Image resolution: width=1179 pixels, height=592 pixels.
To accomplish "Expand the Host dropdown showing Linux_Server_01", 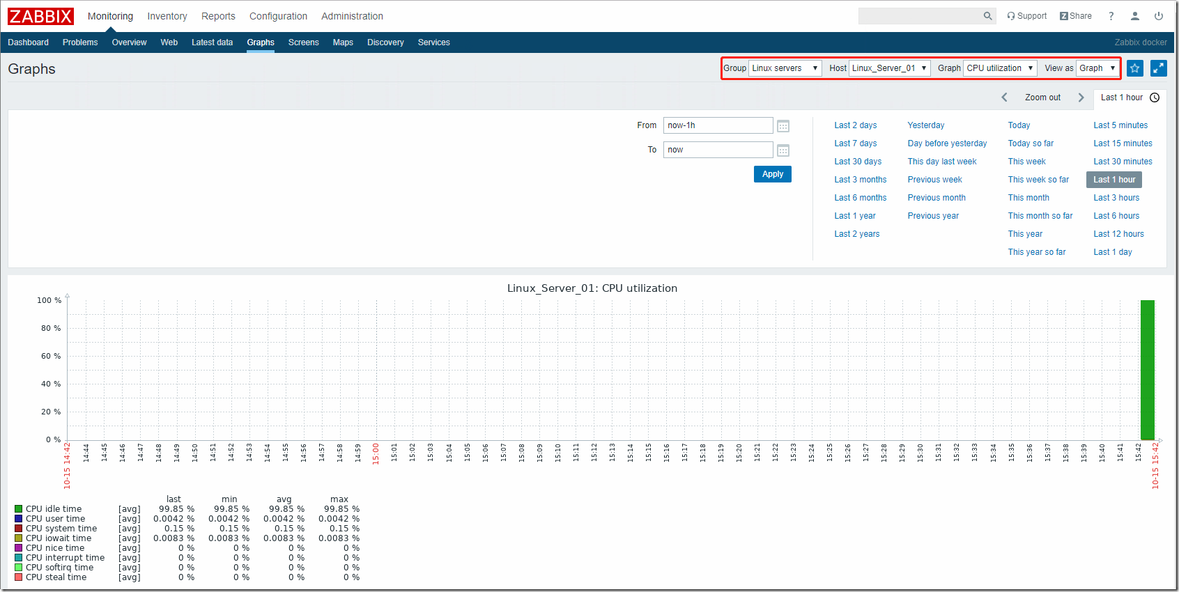I will pyautogui.click(x=889, y=68).
